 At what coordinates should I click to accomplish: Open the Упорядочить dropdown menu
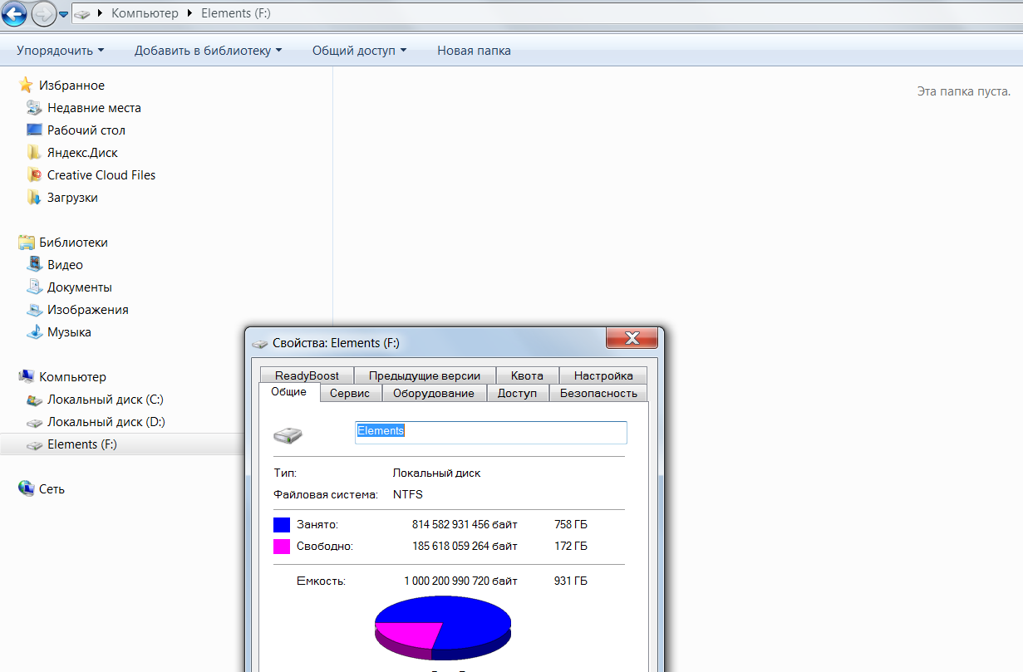pyautogui.click(x=61, y=51)
